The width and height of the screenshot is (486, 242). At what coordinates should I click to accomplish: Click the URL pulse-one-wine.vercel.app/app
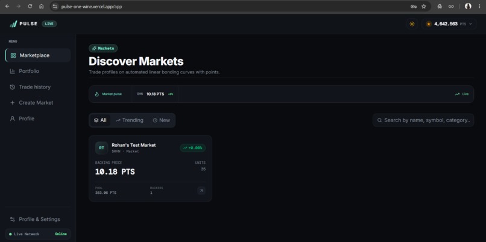point(92,7)
